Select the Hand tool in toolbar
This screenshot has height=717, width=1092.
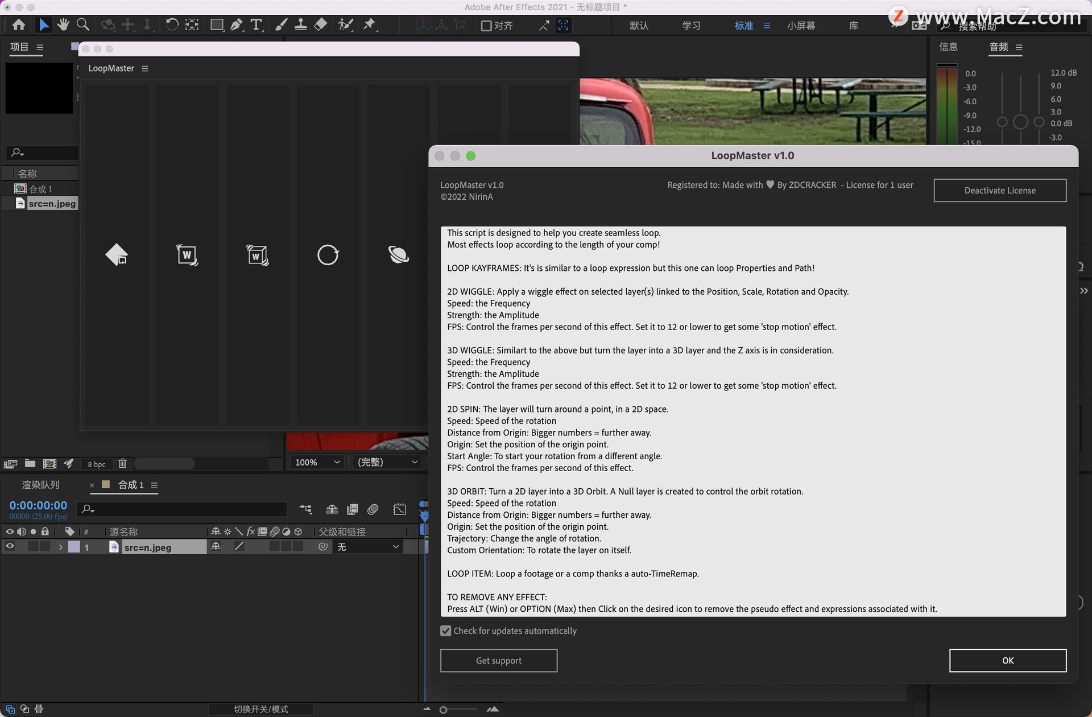[x=63, y=24]
